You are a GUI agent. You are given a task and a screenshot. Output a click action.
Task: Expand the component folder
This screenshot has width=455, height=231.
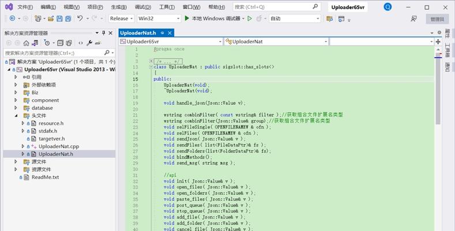point(16,100)
